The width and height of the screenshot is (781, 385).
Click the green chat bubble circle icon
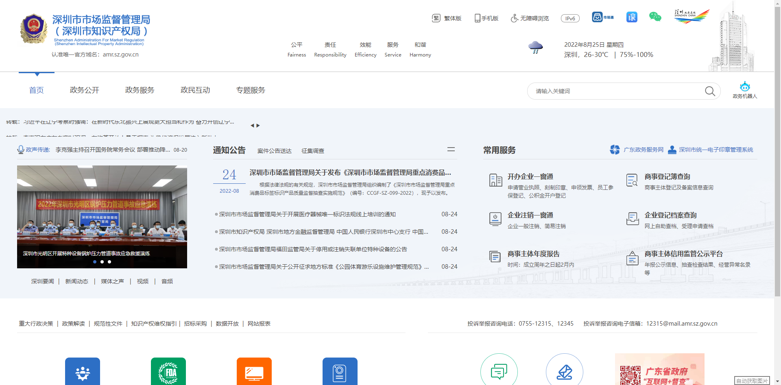[499, 369]
